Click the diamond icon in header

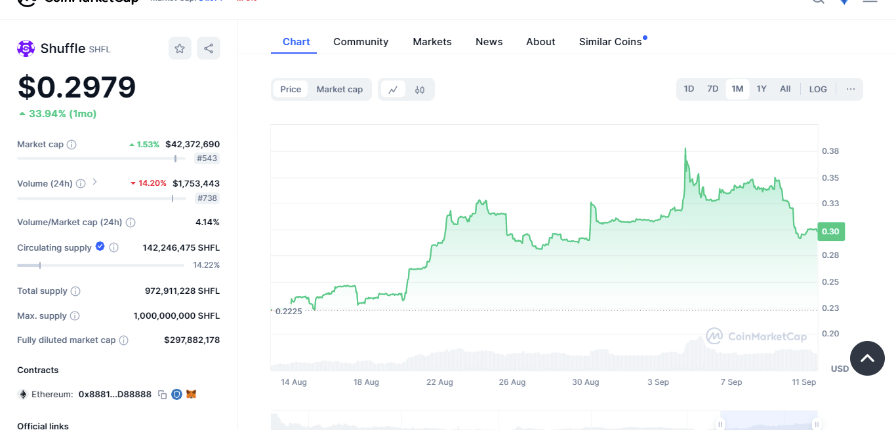click(x=844, y=1)
